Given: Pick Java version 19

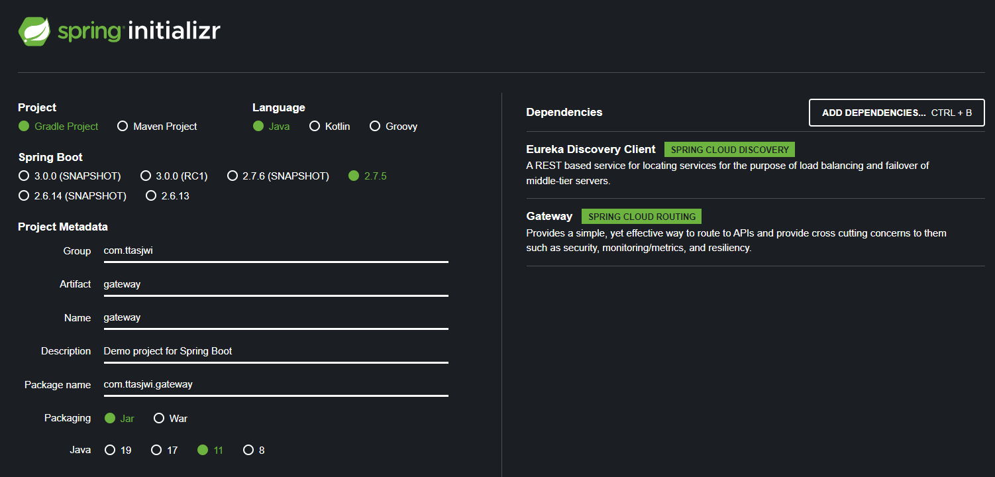Looking at the screenshot, I should click(118, 450).
